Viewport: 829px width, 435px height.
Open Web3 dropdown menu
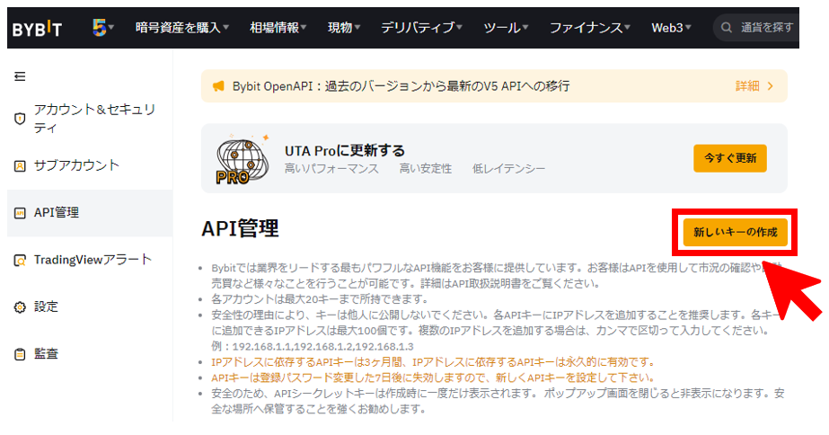[671, 28]
